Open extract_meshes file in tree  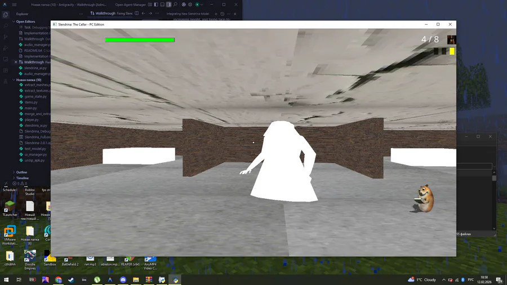click(34, 84)
